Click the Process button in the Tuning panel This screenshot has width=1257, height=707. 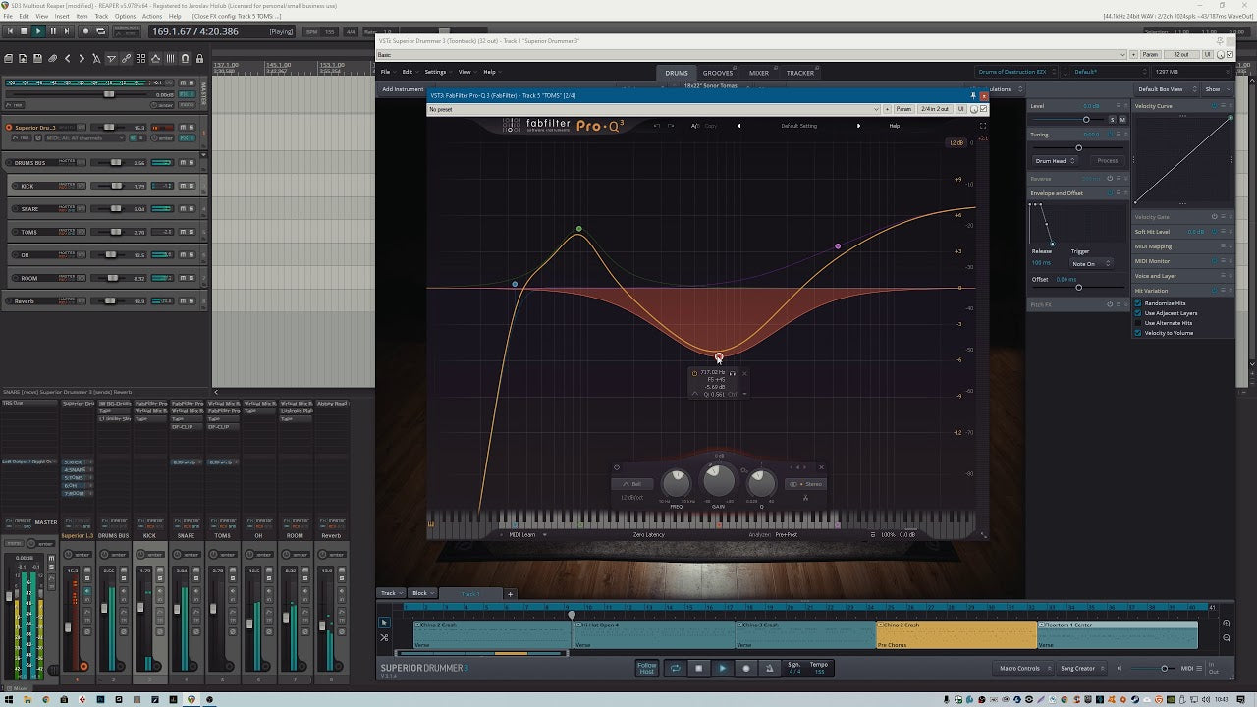(1108, 161)
